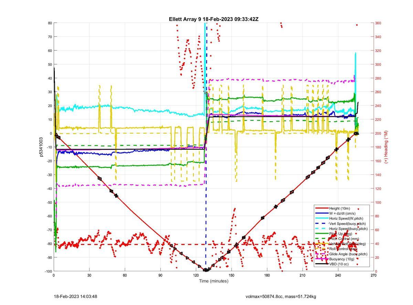413x305 pixels.
Task: Select the left axis label "p5341003"
Action: tap(42, 147)
